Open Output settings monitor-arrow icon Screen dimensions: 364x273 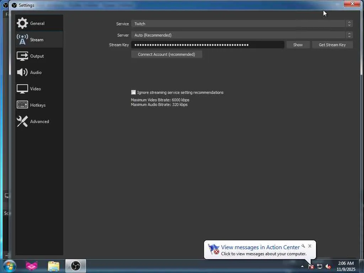pos(22,56)
